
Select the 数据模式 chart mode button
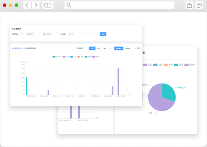119,48
